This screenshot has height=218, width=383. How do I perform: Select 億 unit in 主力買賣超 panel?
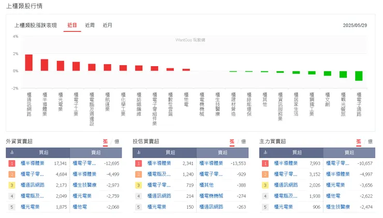pyautogui.click(x=370, y=142)
